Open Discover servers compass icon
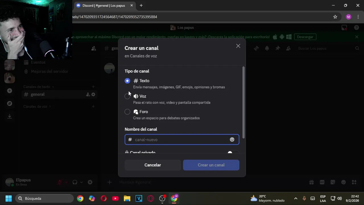364x205 pixels. [x=9, y=104]
